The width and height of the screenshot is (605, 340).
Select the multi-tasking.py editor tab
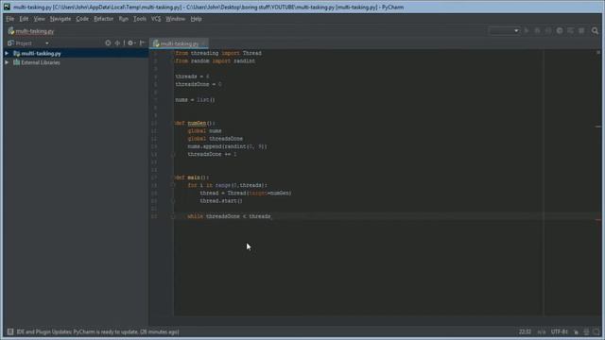pos(179,43)
